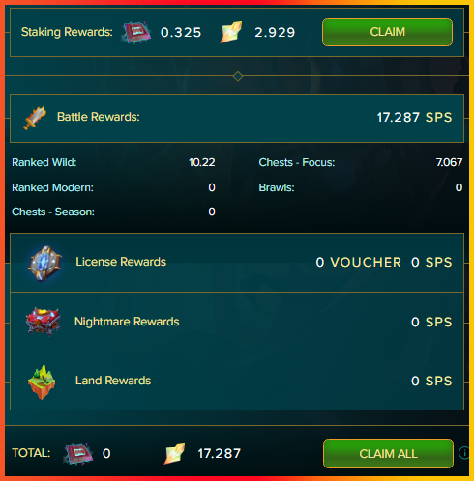Click the CLAIM button for staking rewards
This screenshot has height=481, width=474.
[x=387, y=32]
